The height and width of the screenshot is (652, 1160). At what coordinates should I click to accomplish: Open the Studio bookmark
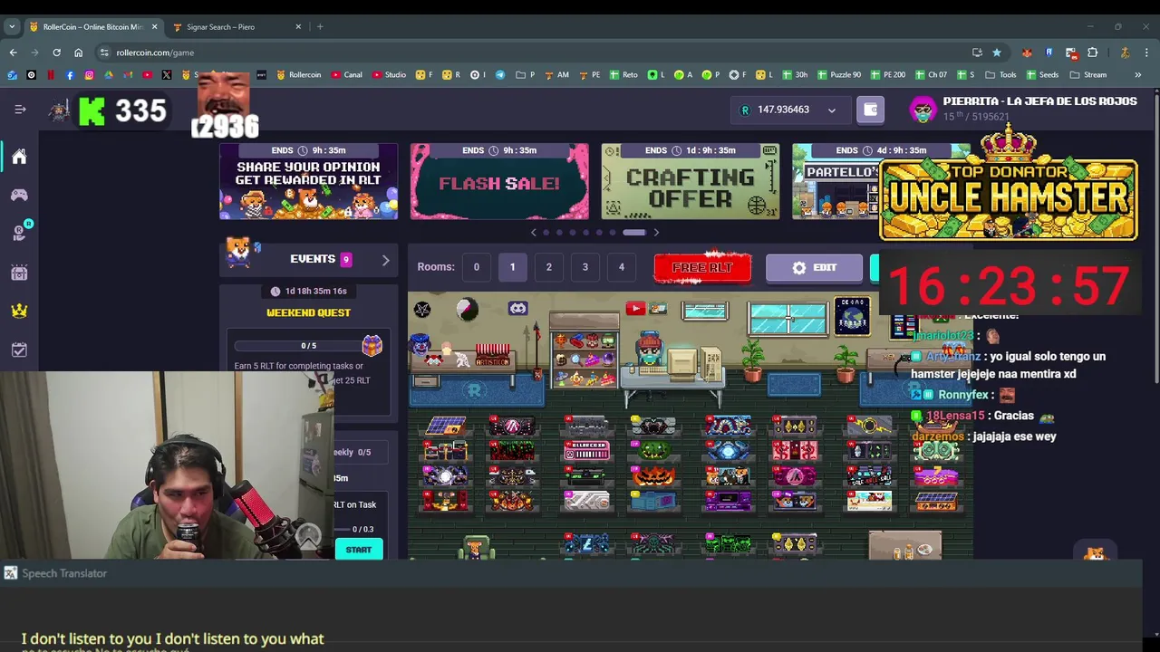[x=389, y=75]
